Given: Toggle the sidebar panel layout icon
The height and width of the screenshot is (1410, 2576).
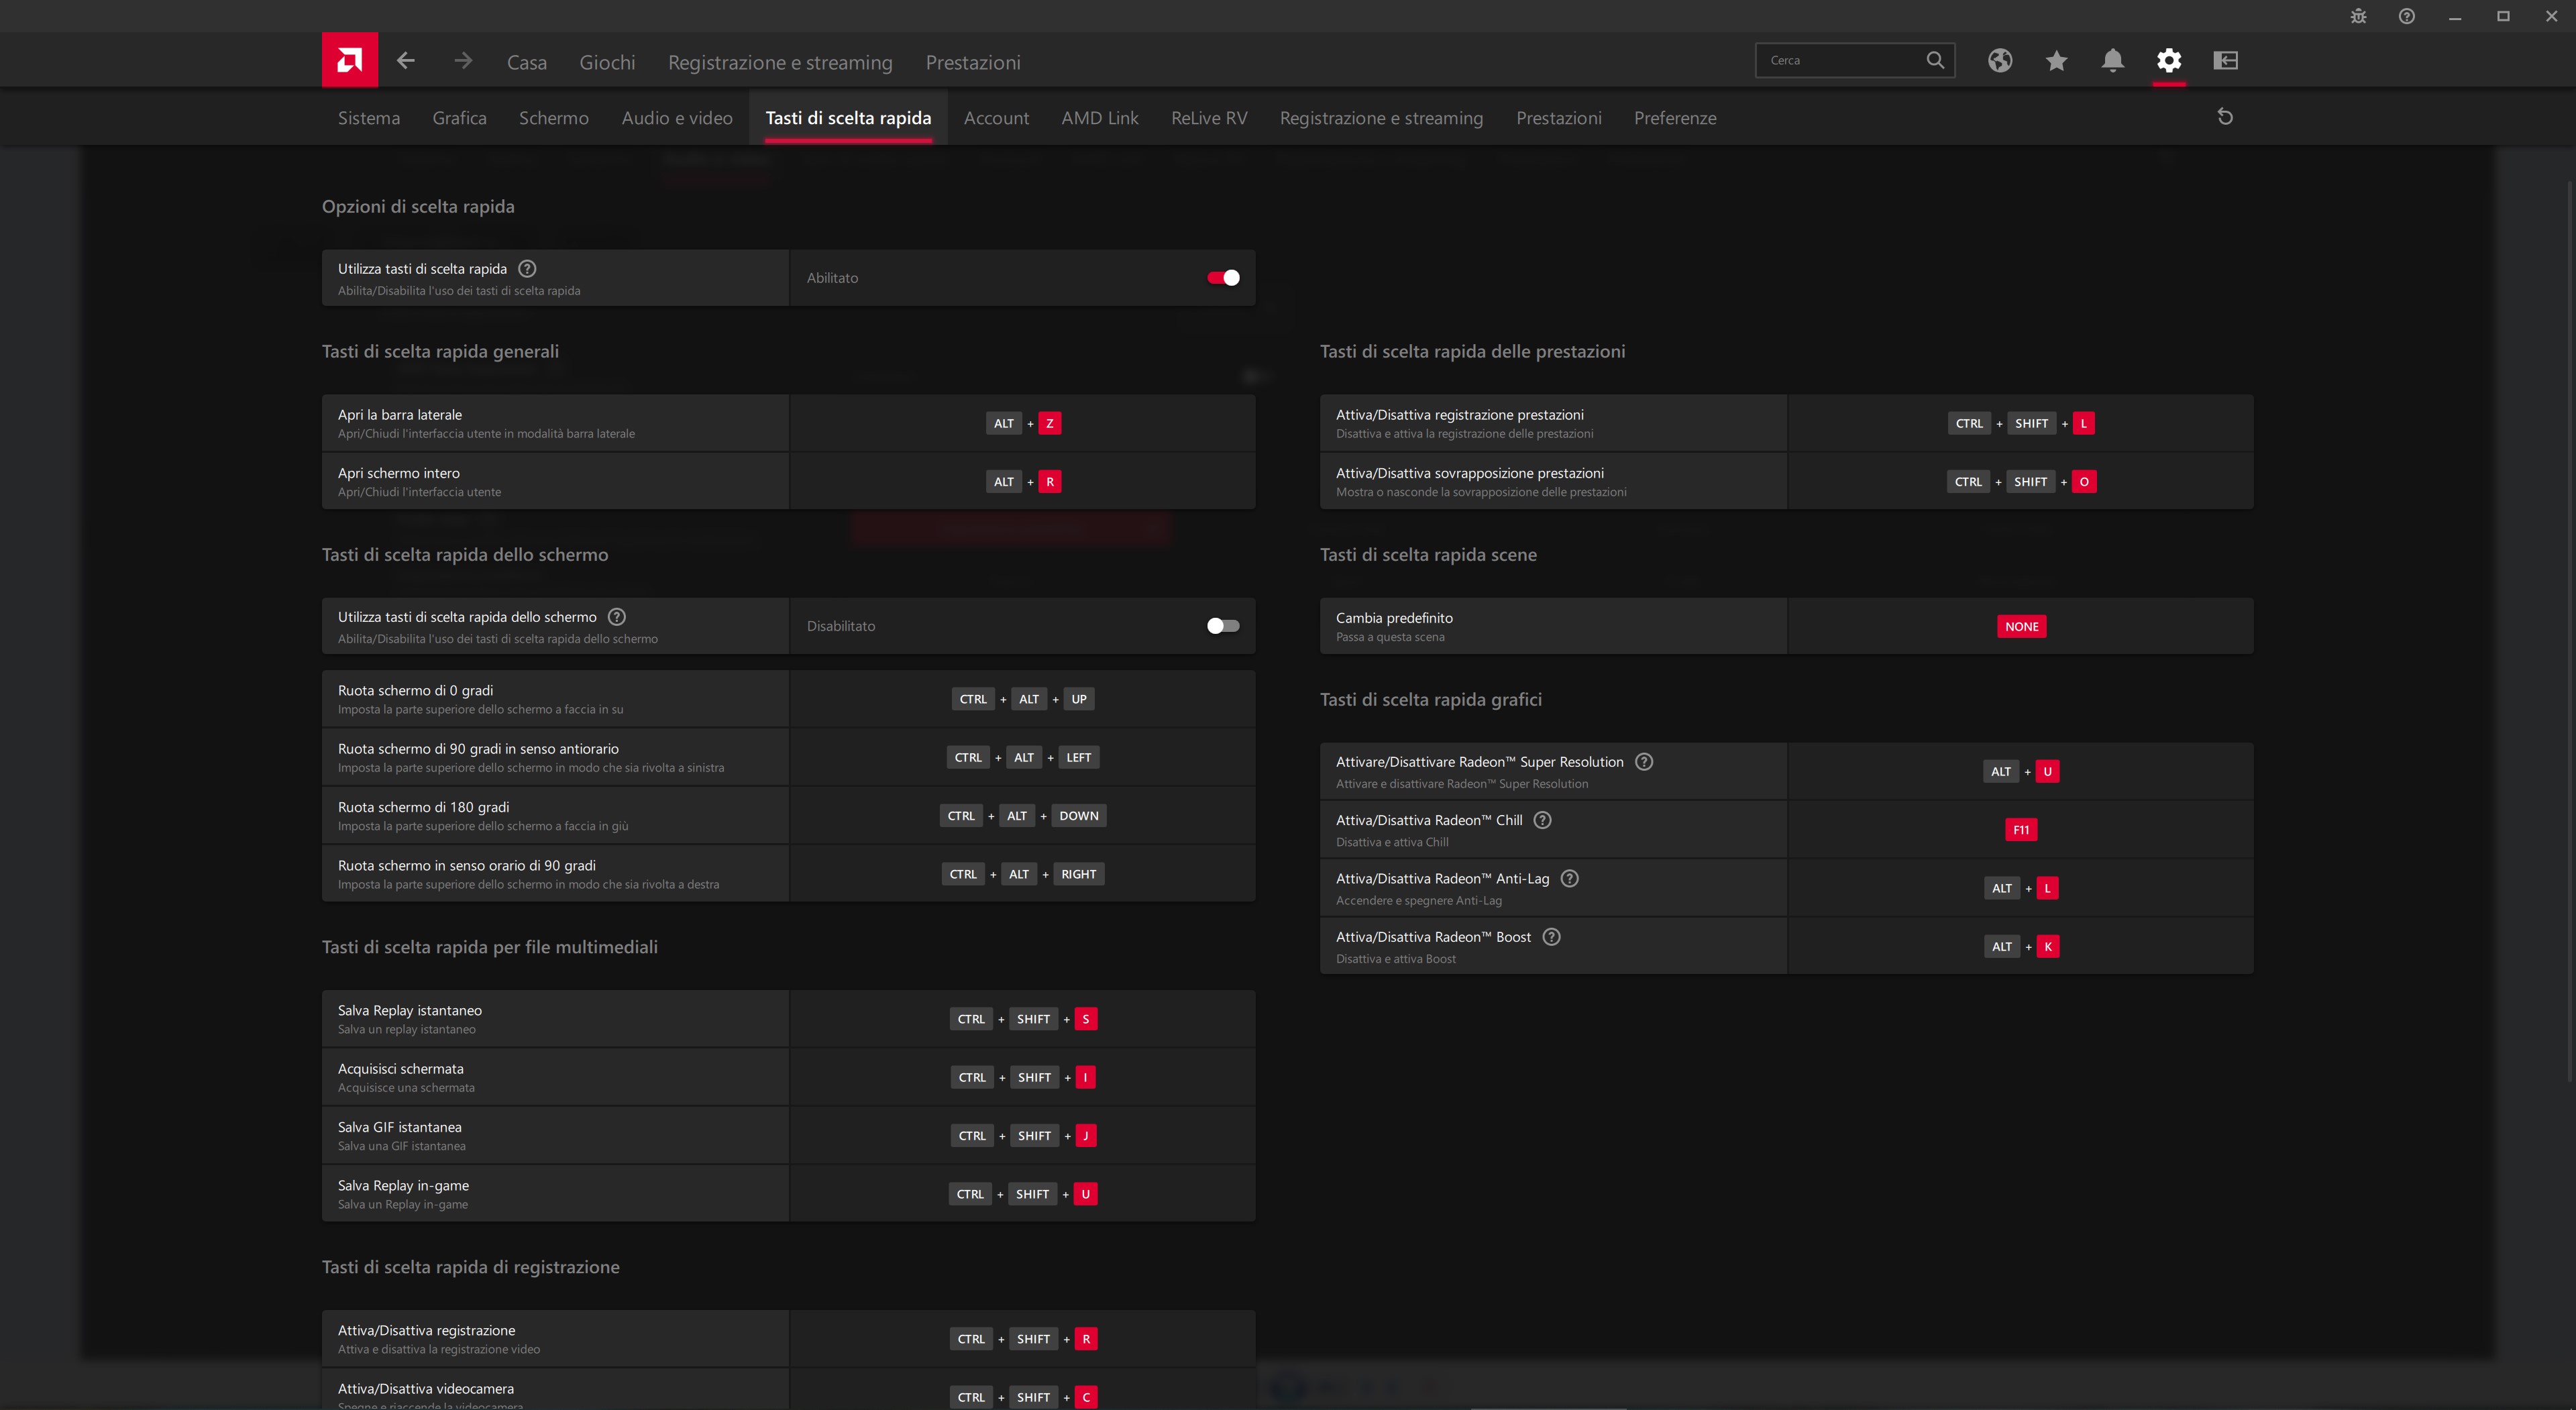Looking at the screenshot, I should 2225,61.
